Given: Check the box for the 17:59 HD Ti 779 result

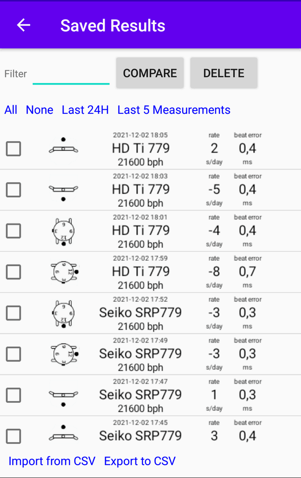Looking at the screenshot, I should point(14,272).
